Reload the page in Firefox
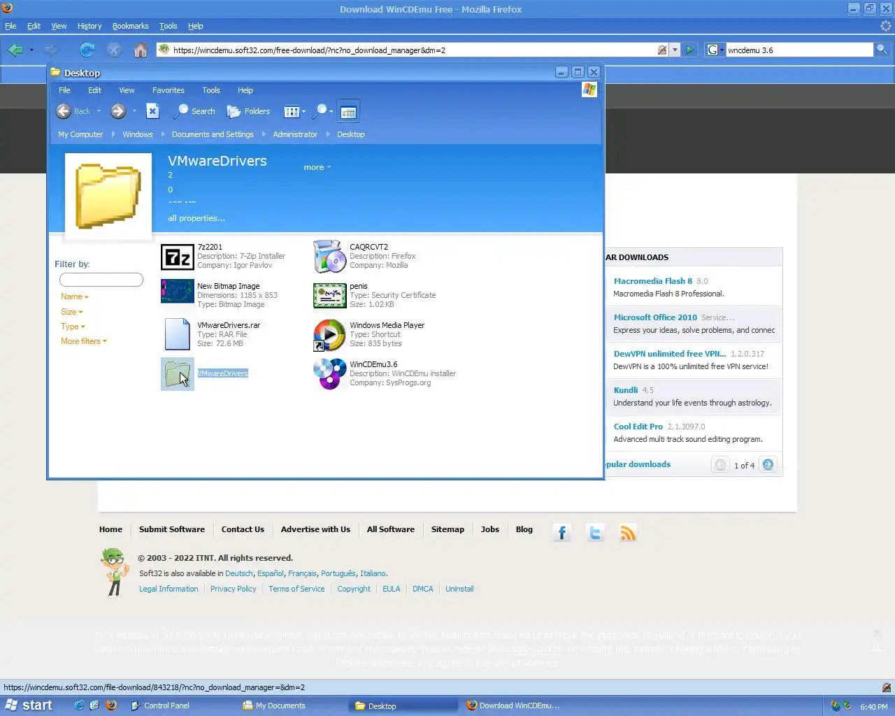 click(x=87, y=50)
